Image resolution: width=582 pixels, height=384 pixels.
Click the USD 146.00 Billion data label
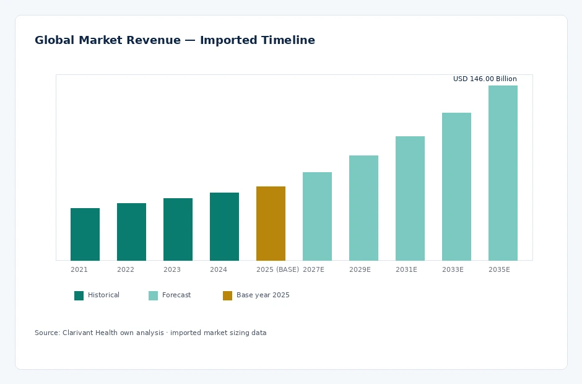pyautogui.click(x=485, y=79)
